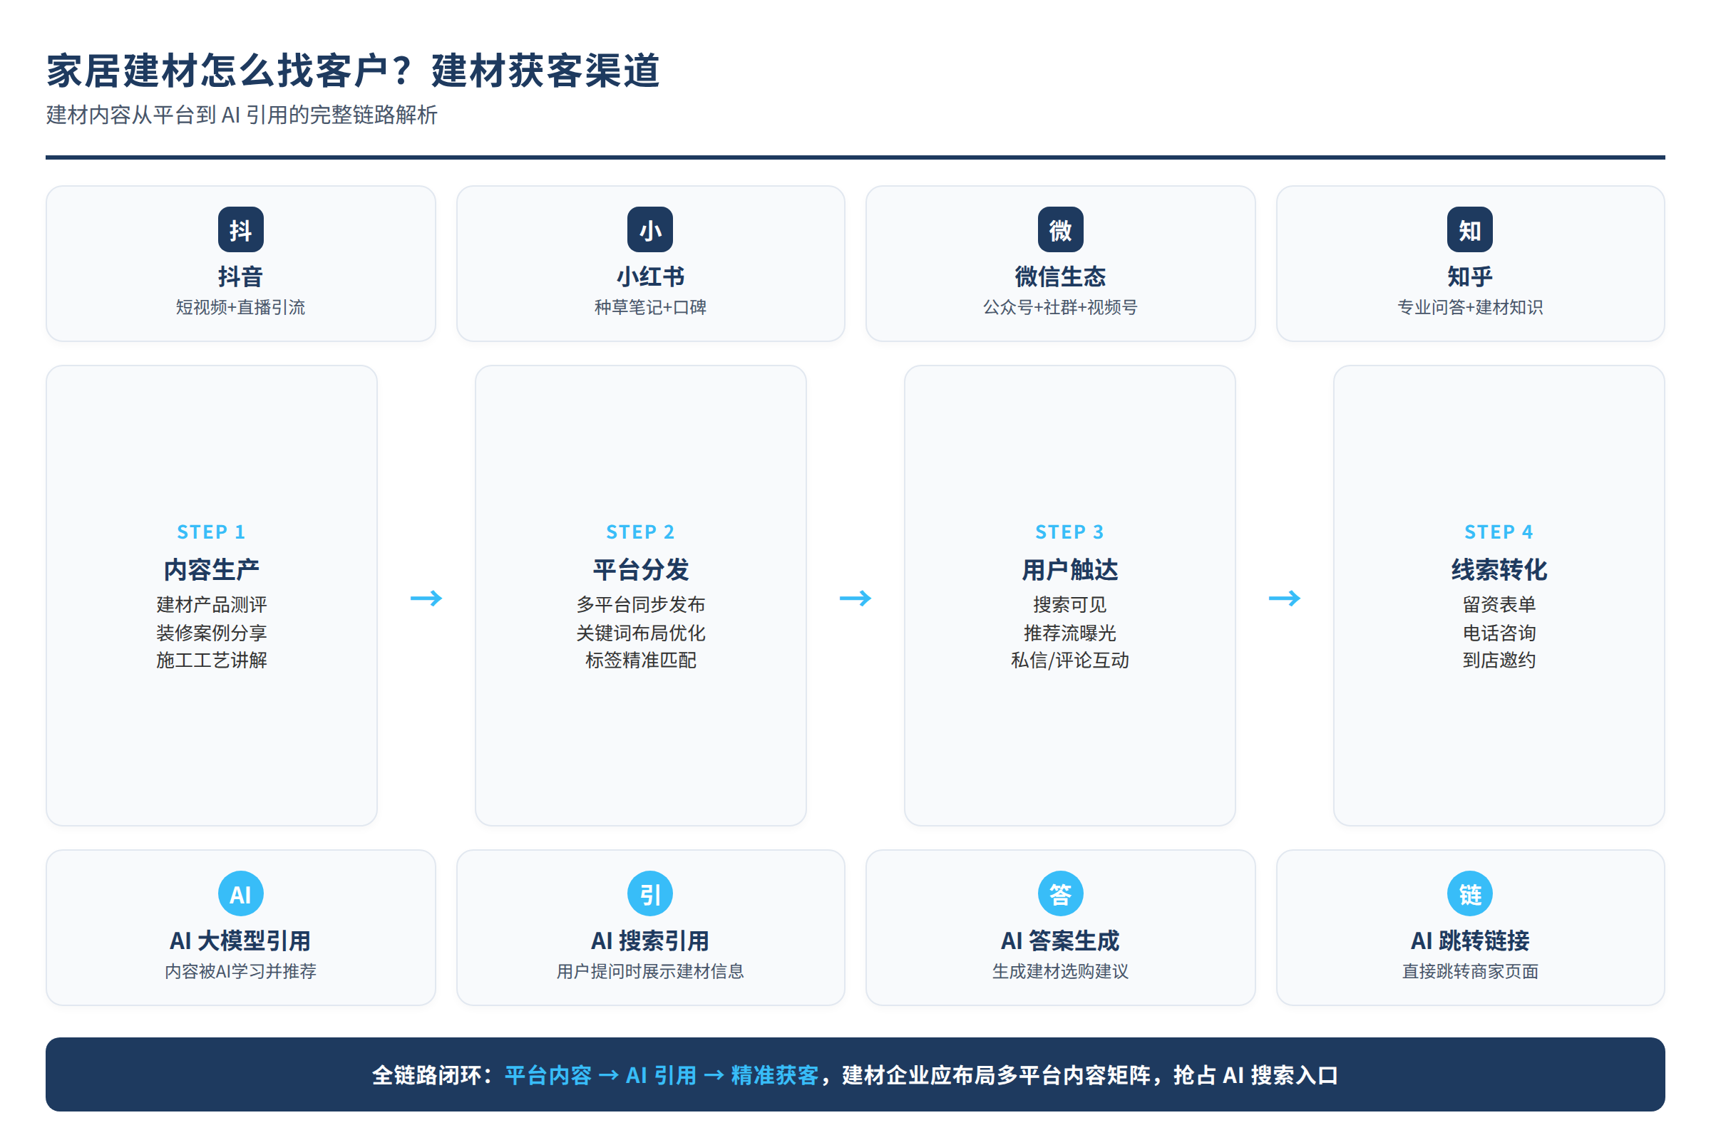Select the 小红书 card title
Image resolution: width=1711 pixels, height=1140 pixels.
[x=650, y=277]
